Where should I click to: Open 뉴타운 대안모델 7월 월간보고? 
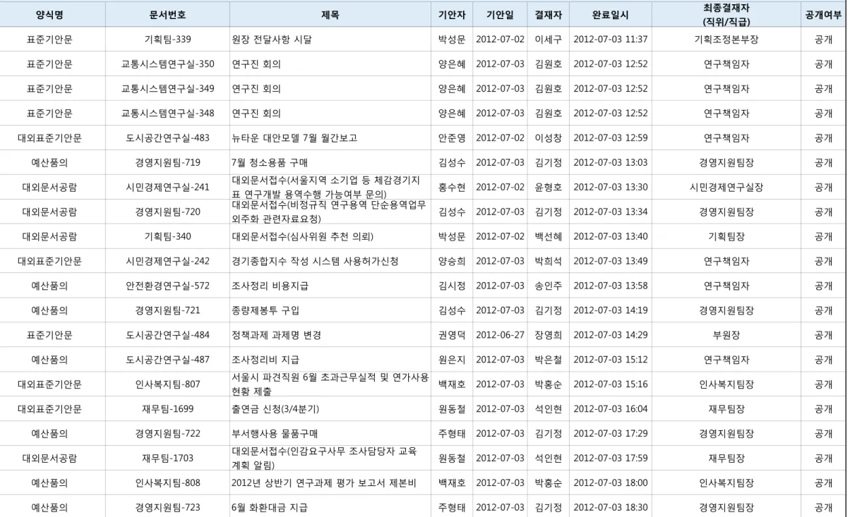[x=294, y=138]
